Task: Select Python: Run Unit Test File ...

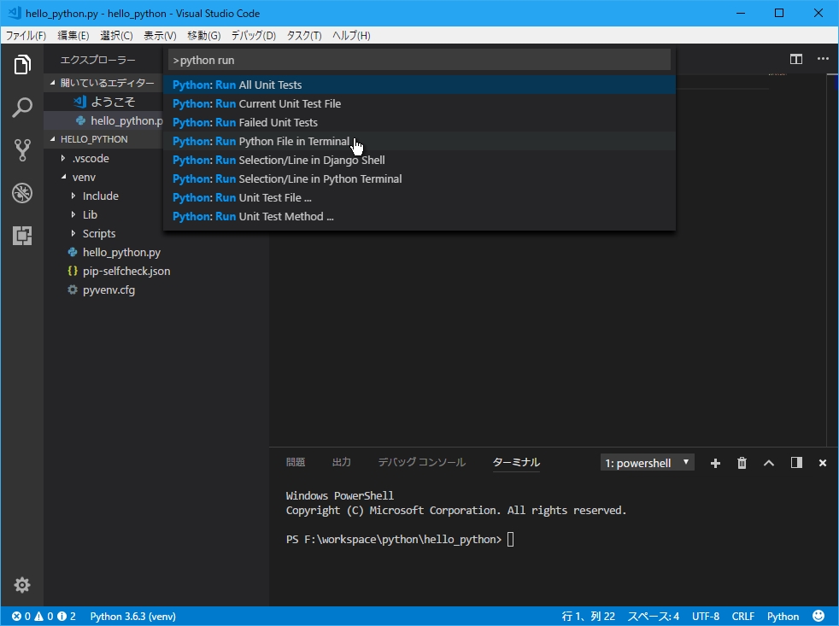Action: pyautogui.click(x=419, y=197)
